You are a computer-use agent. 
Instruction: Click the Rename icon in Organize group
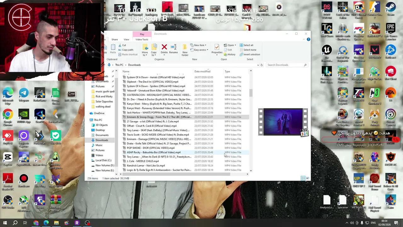tap(173, 47)
